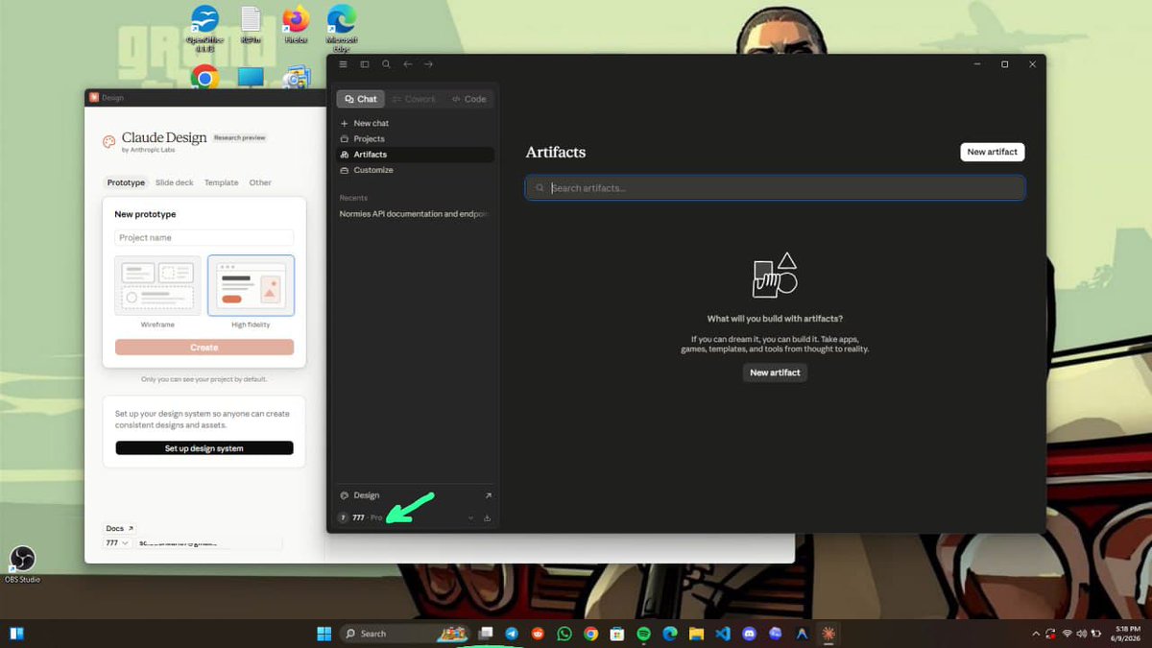
Task: Select Artifacts in the sidebar
Action: (416, 155)
